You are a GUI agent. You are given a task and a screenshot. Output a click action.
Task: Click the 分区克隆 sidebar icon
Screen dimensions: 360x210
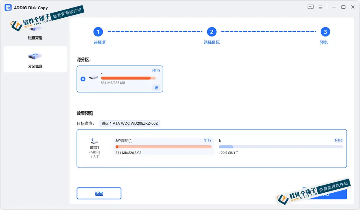tap(35, 56)
